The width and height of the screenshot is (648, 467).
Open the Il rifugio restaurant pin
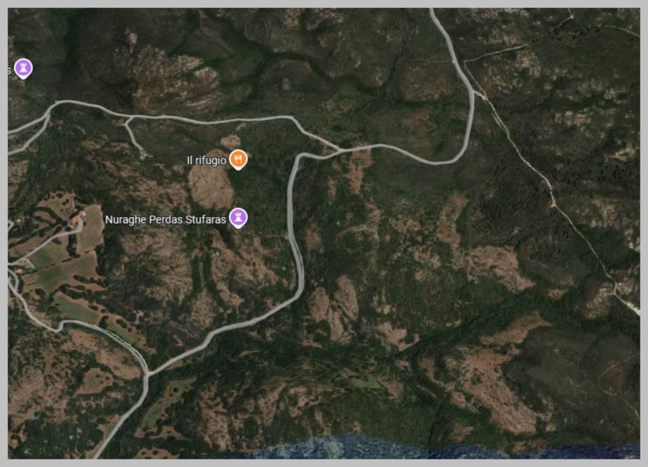238,159
